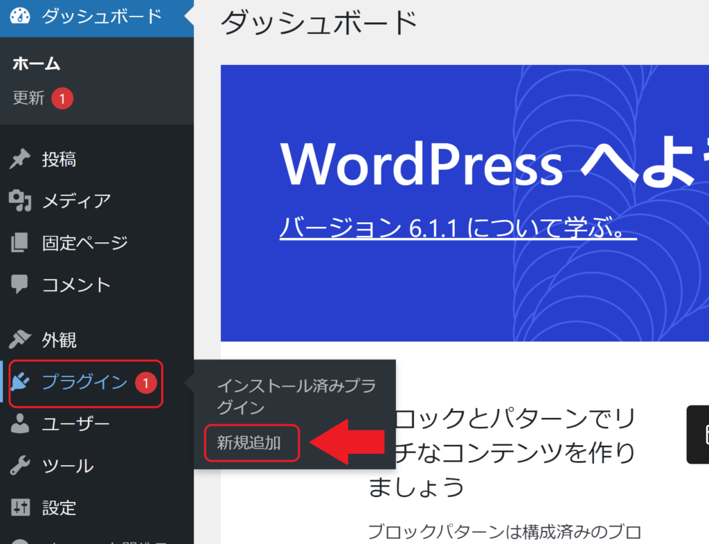Click the pushpin icon beside 投稿
The width and height of the screenshot is (709, 544).
[x=20, y=159]
